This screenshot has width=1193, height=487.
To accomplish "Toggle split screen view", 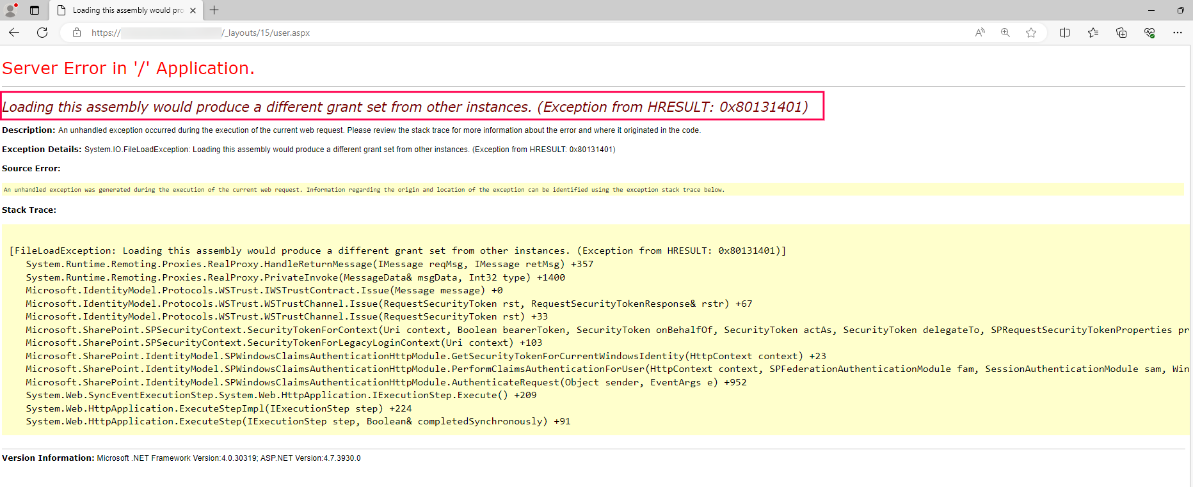I will tap(1064, 33).
